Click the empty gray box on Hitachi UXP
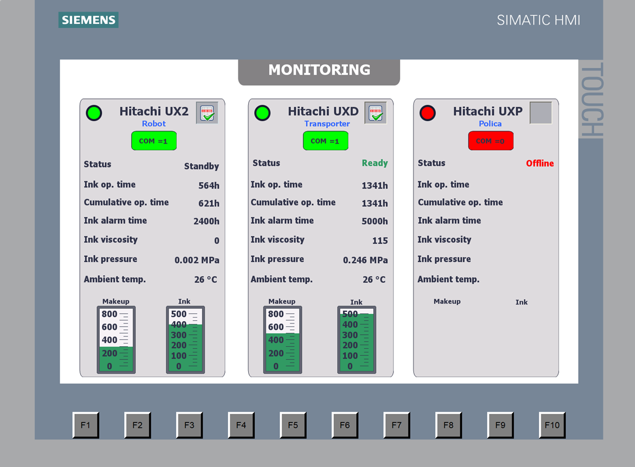The height and width of the screenshot is (467, 635). 540,113
